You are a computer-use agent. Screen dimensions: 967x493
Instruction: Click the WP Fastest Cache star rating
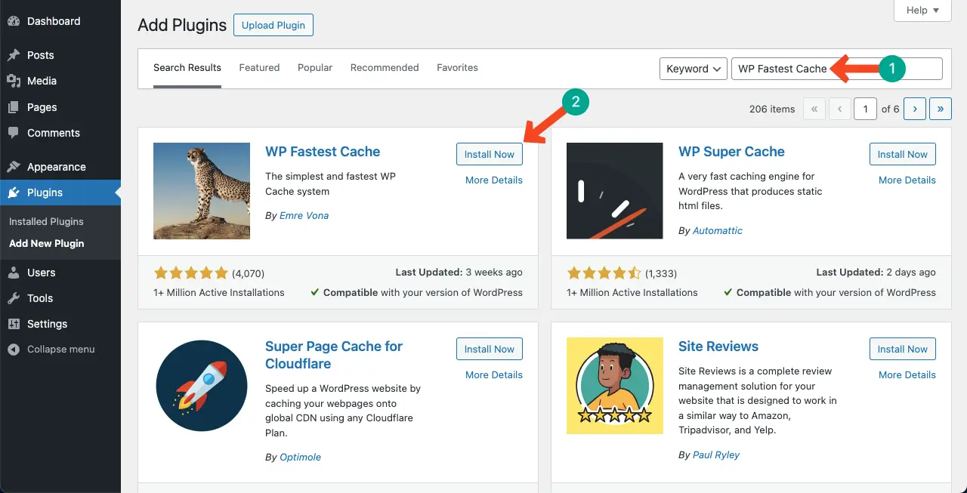[x=190, y=273]
